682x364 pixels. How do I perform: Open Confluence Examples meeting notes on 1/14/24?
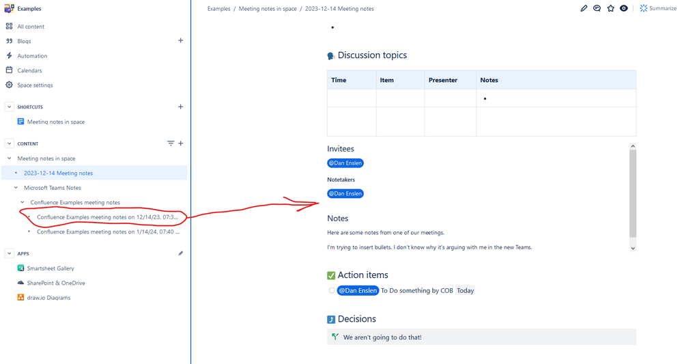[x=109, y=232]
